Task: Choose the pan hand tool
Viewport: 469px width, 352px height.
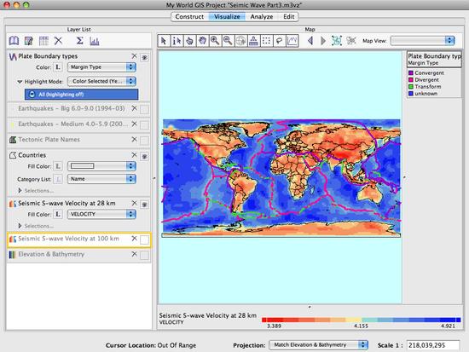Action: (202, 41)
